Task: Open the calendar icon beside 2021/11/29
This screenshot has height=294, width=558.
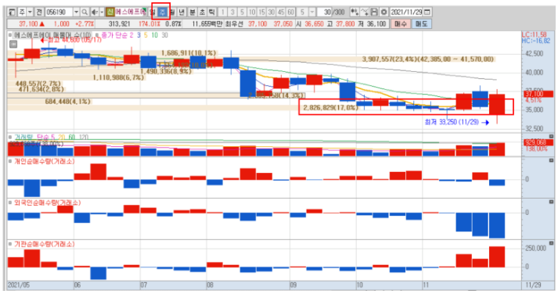Action: click(427, 12)
